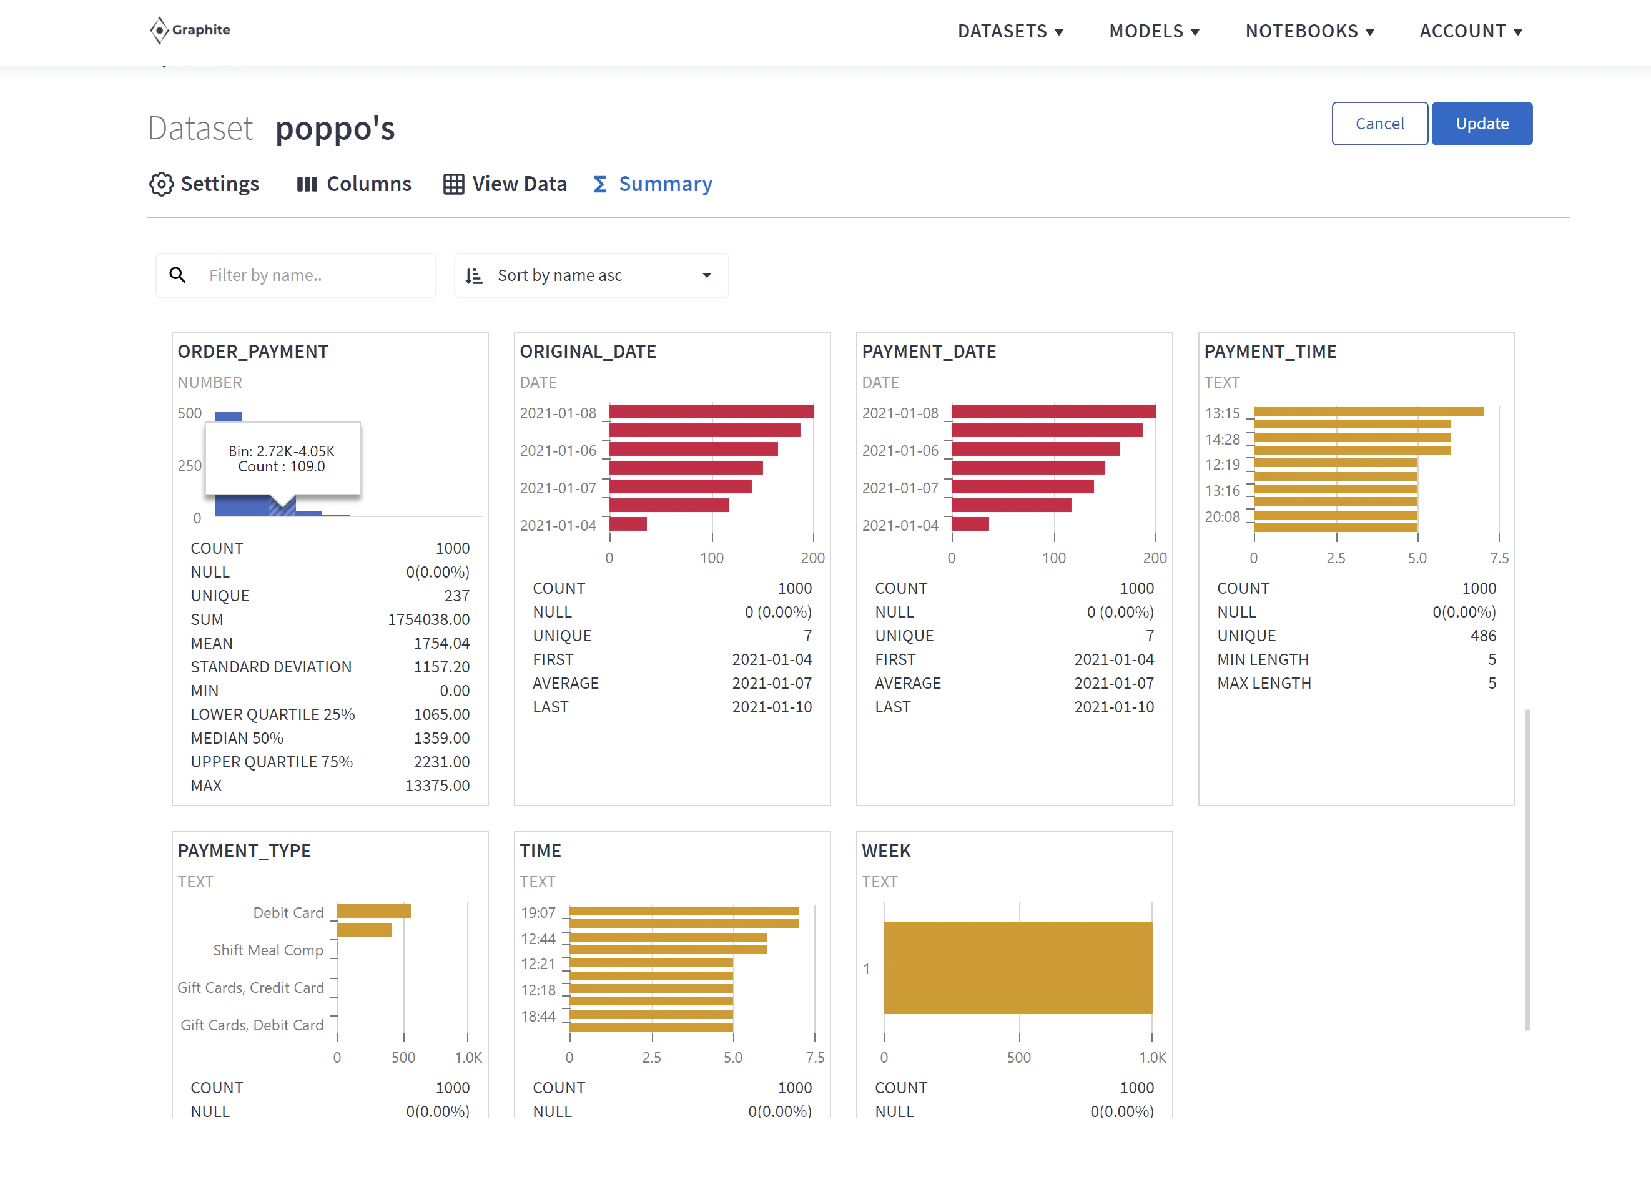
Task: Click the sort ascending icon
Action: pyautogui.click(x=474, y=276)
